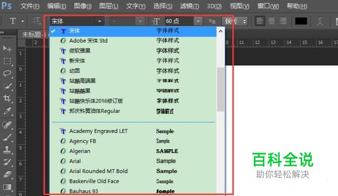This screenshot has width=338, height=196.
Task: Choose 微软雅黑 font
Action: click(133, 51)
